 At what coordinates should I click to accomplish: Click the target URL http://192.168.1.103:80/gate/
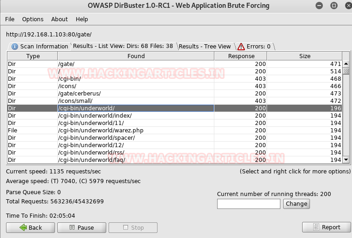coord(49,35)
